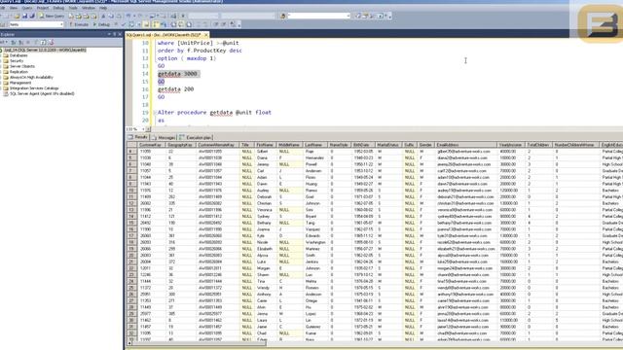The height and width of the screenshot is (350, 623).
Task: Select Management folder in Object Explorer
Action: click(x=20, y=83)
